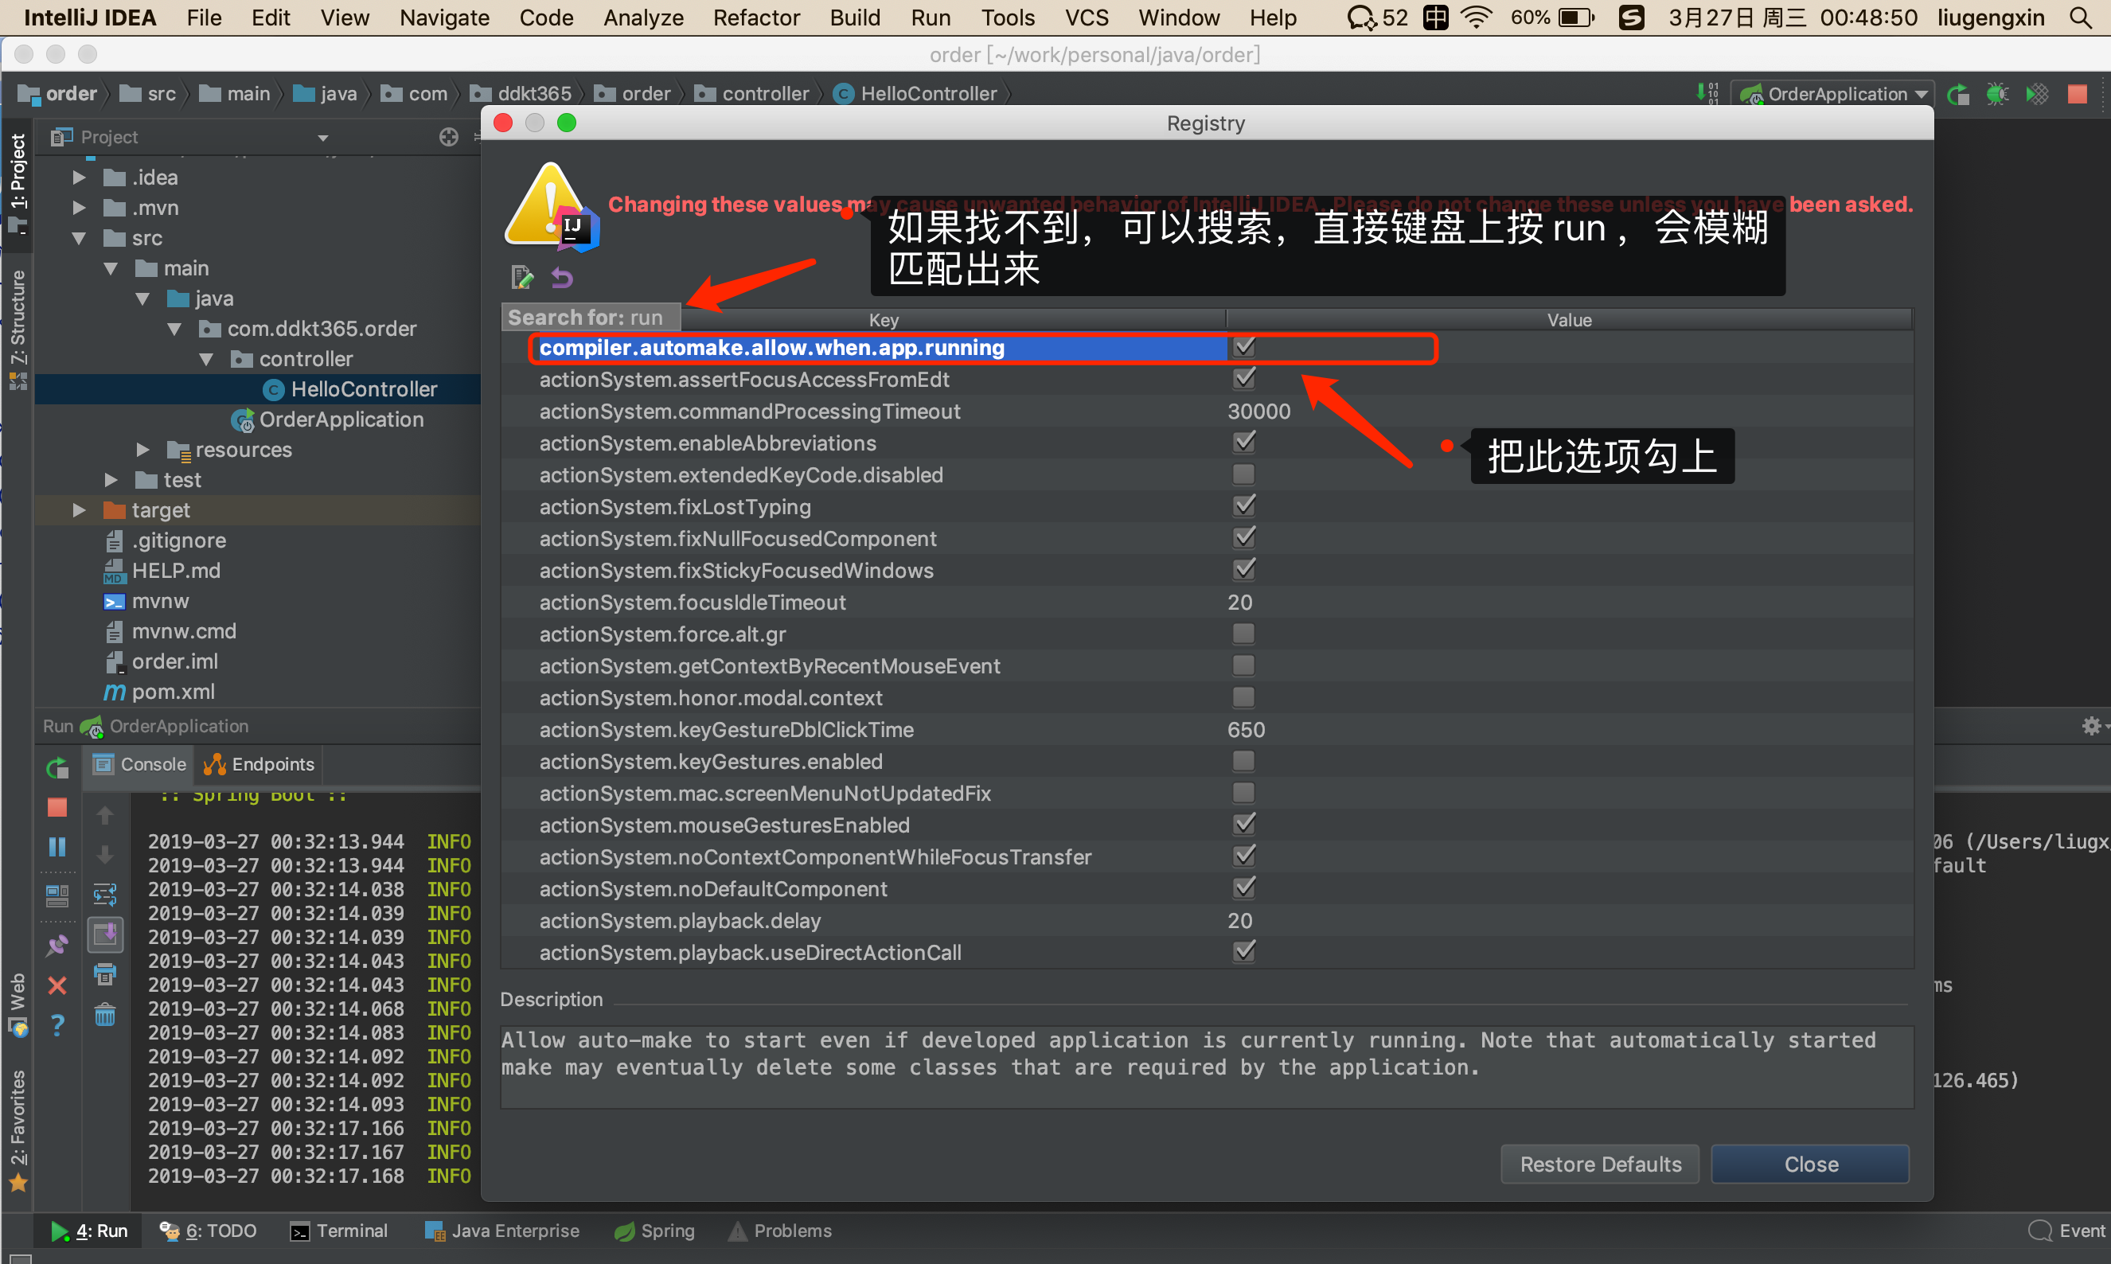2111x1264 pixels.
Task: Click the soft-wrap icon in console toolbar
Action: tap(105, 895)
